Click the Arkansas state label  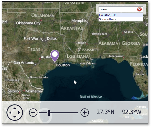72,28
